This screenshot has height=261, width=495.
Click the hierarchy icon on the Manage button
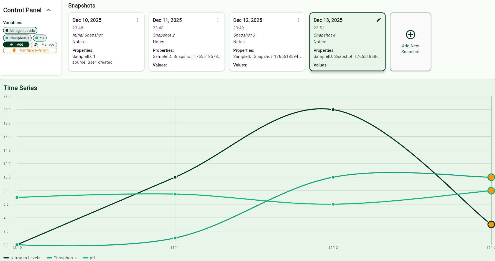tap(36, 44)
